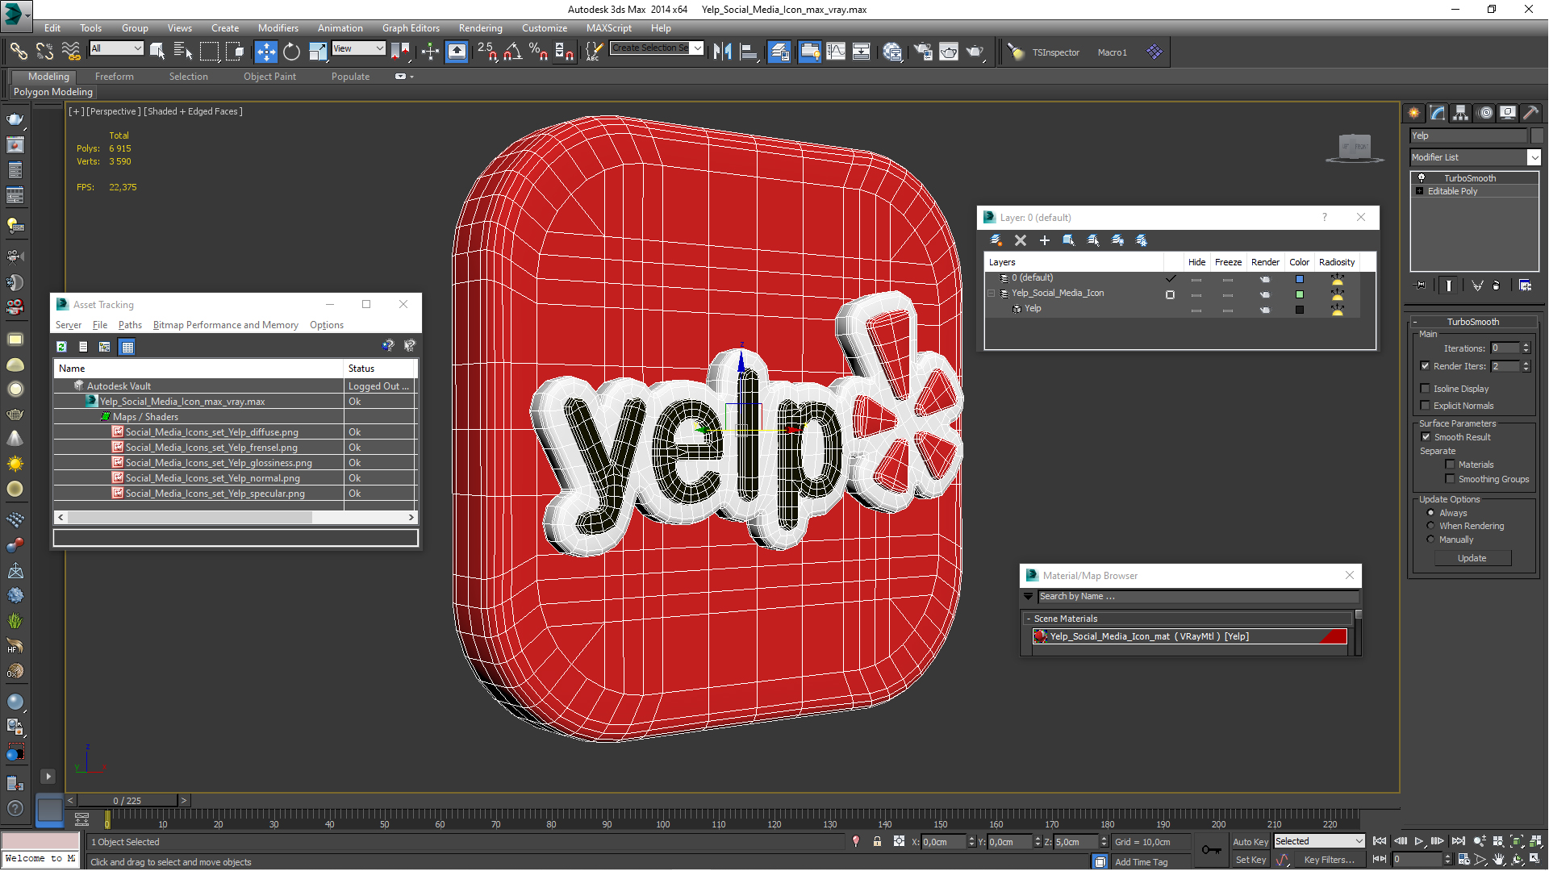The image size is (1549, 871).
Task: Open the Modifiers menu
Action: coord(278,27)
